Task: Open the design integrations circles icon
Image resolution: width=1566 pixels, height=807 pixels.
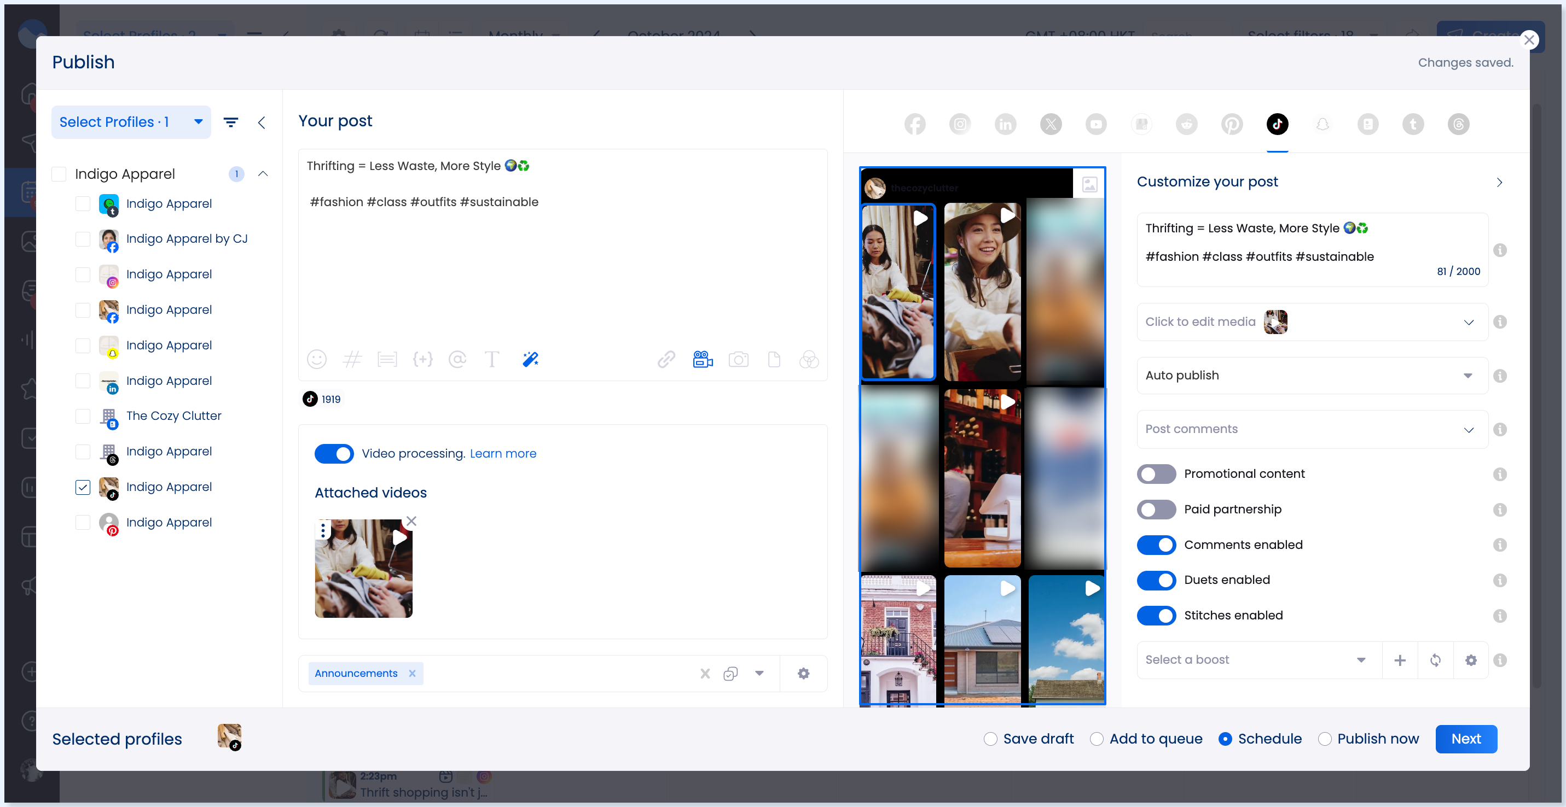Action: point(809,359)
